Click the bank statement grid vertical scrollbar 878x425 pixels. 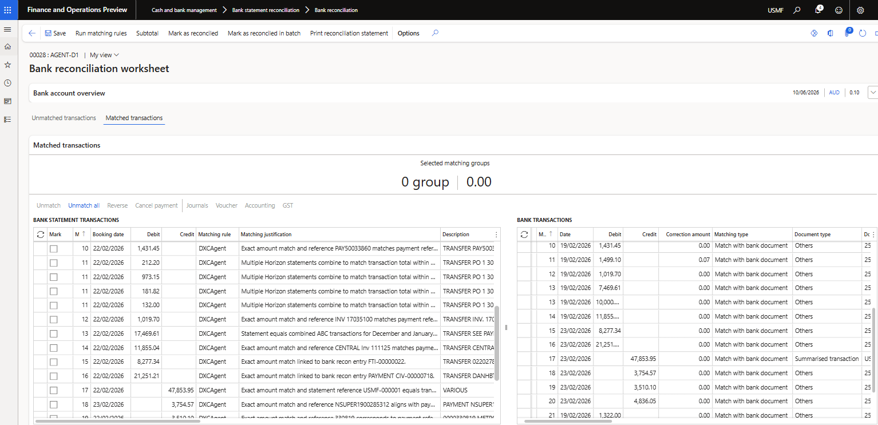tap(497, 343)
